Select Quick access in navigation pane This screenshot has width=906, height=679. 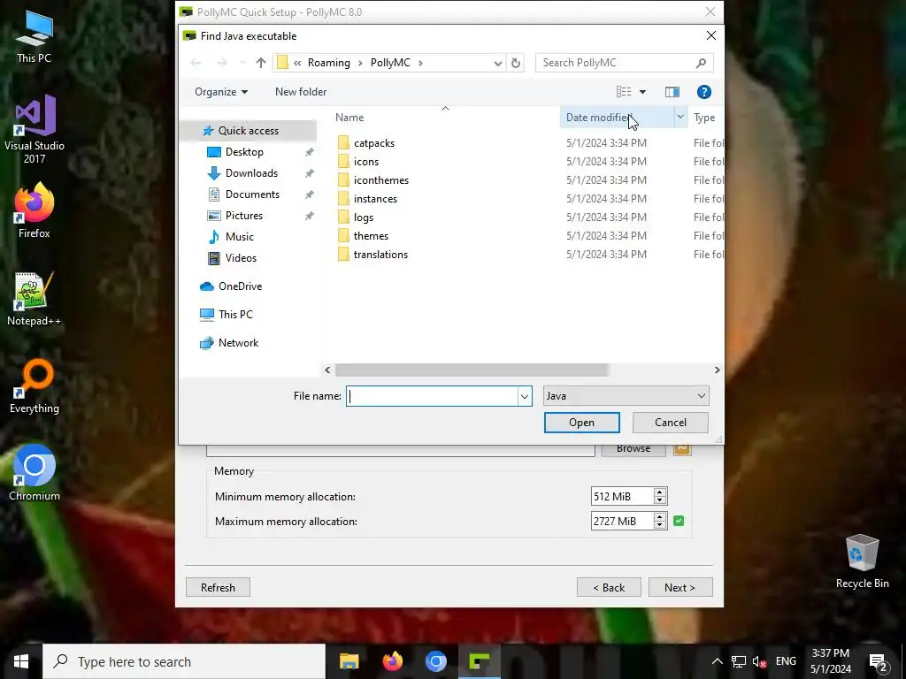tap(249, 131)
